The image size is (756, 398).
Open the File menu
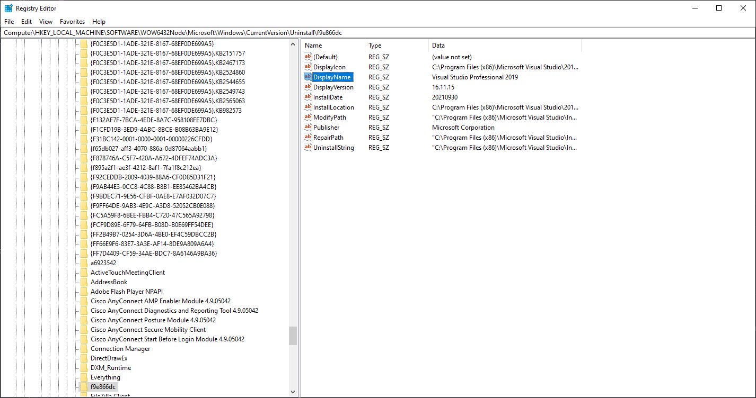9,22
